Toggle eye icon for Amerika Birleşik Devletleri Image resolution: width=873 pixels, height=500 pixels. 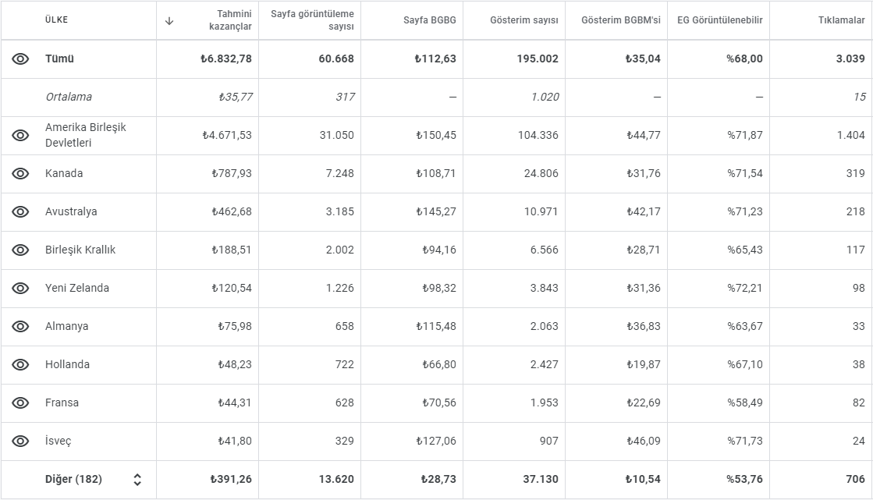pyautogui.click(x=20, y=135)
